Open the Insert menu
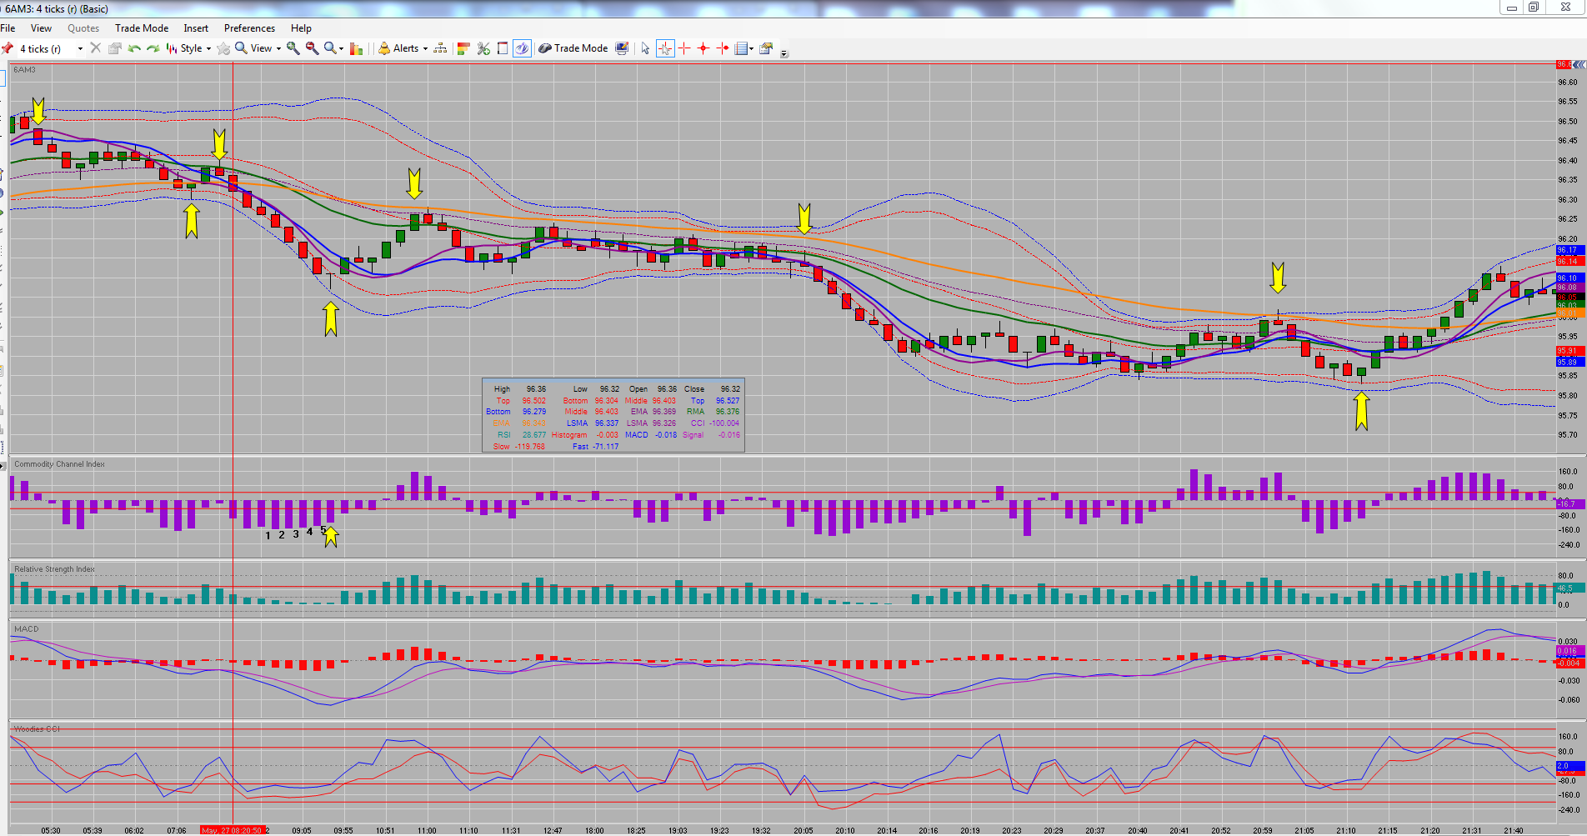Viewport: 1587px width, 836px height. tap(196, 28)
